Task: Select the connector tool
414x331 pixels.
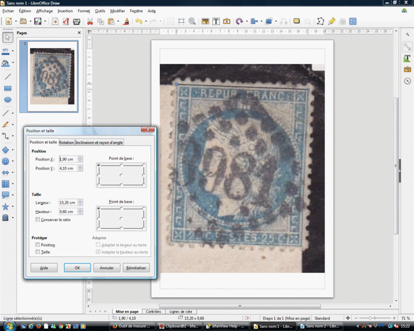Action: coord(6,136)
